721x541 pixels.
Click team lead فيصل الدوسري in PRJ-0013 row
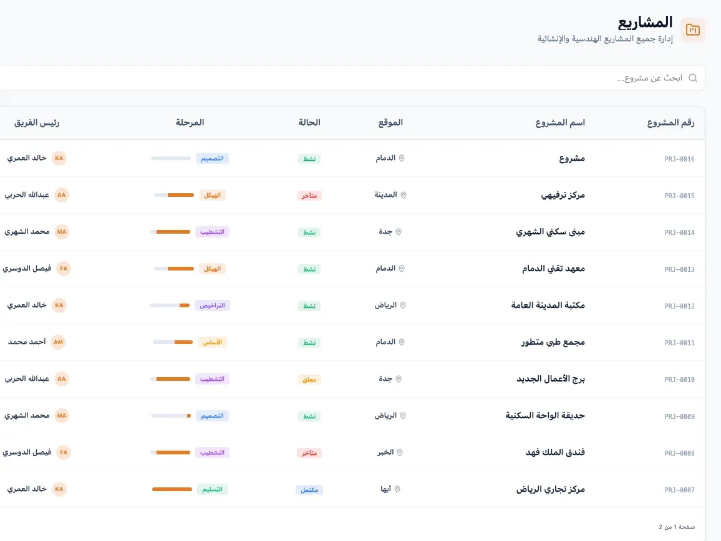(x=27, y=269)
